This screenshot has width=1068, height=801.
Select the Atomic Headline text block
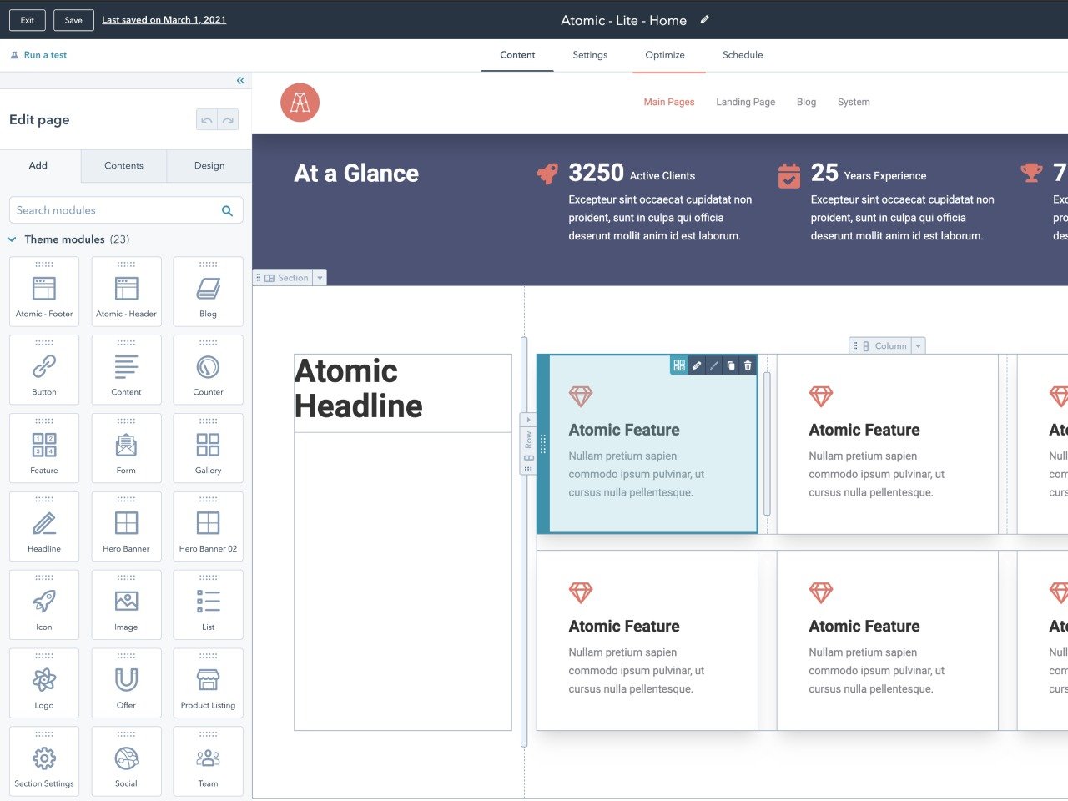point(403,393)
